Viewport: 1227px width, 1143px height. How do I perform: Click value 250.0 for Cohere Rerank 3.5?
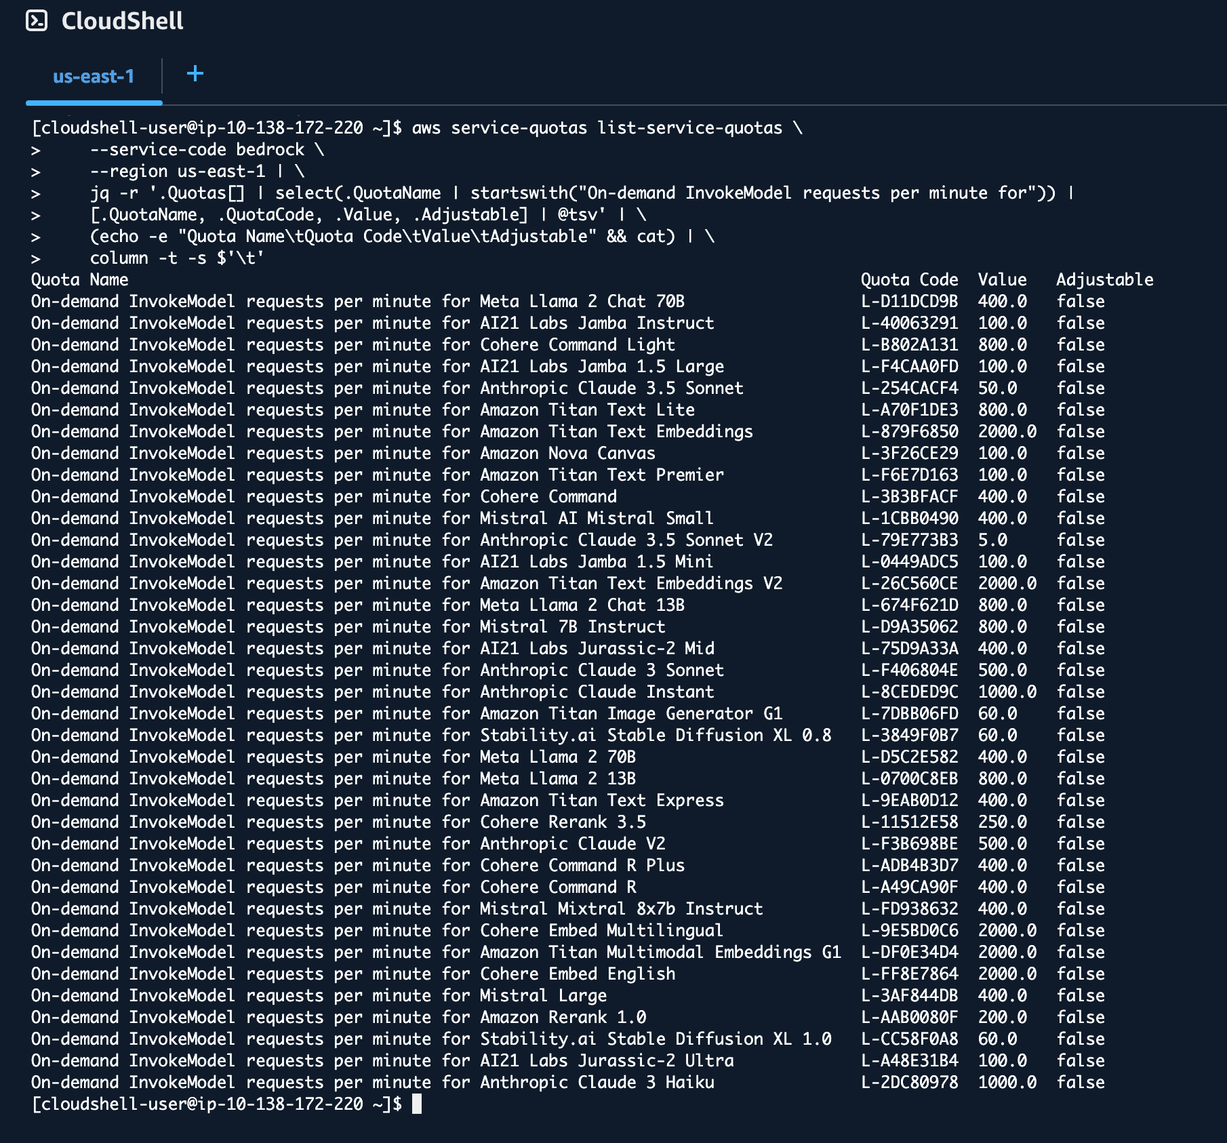(1002, 822)
